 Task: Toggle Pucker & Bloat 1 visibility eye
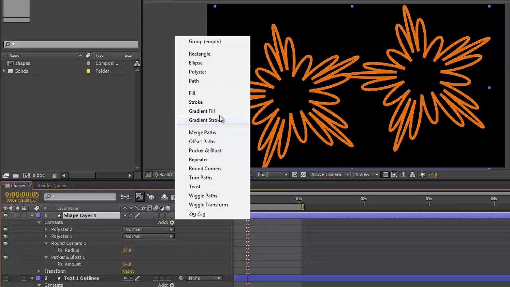5,257
